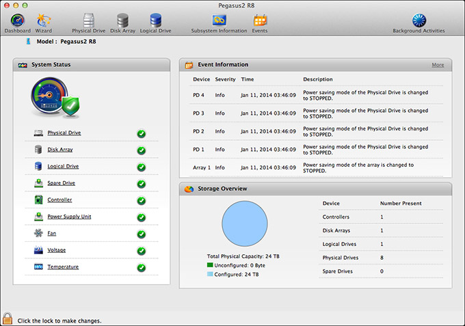Open the Fan link
The height and width of the screenshot is (326, 465).
[x=52, y=233]
